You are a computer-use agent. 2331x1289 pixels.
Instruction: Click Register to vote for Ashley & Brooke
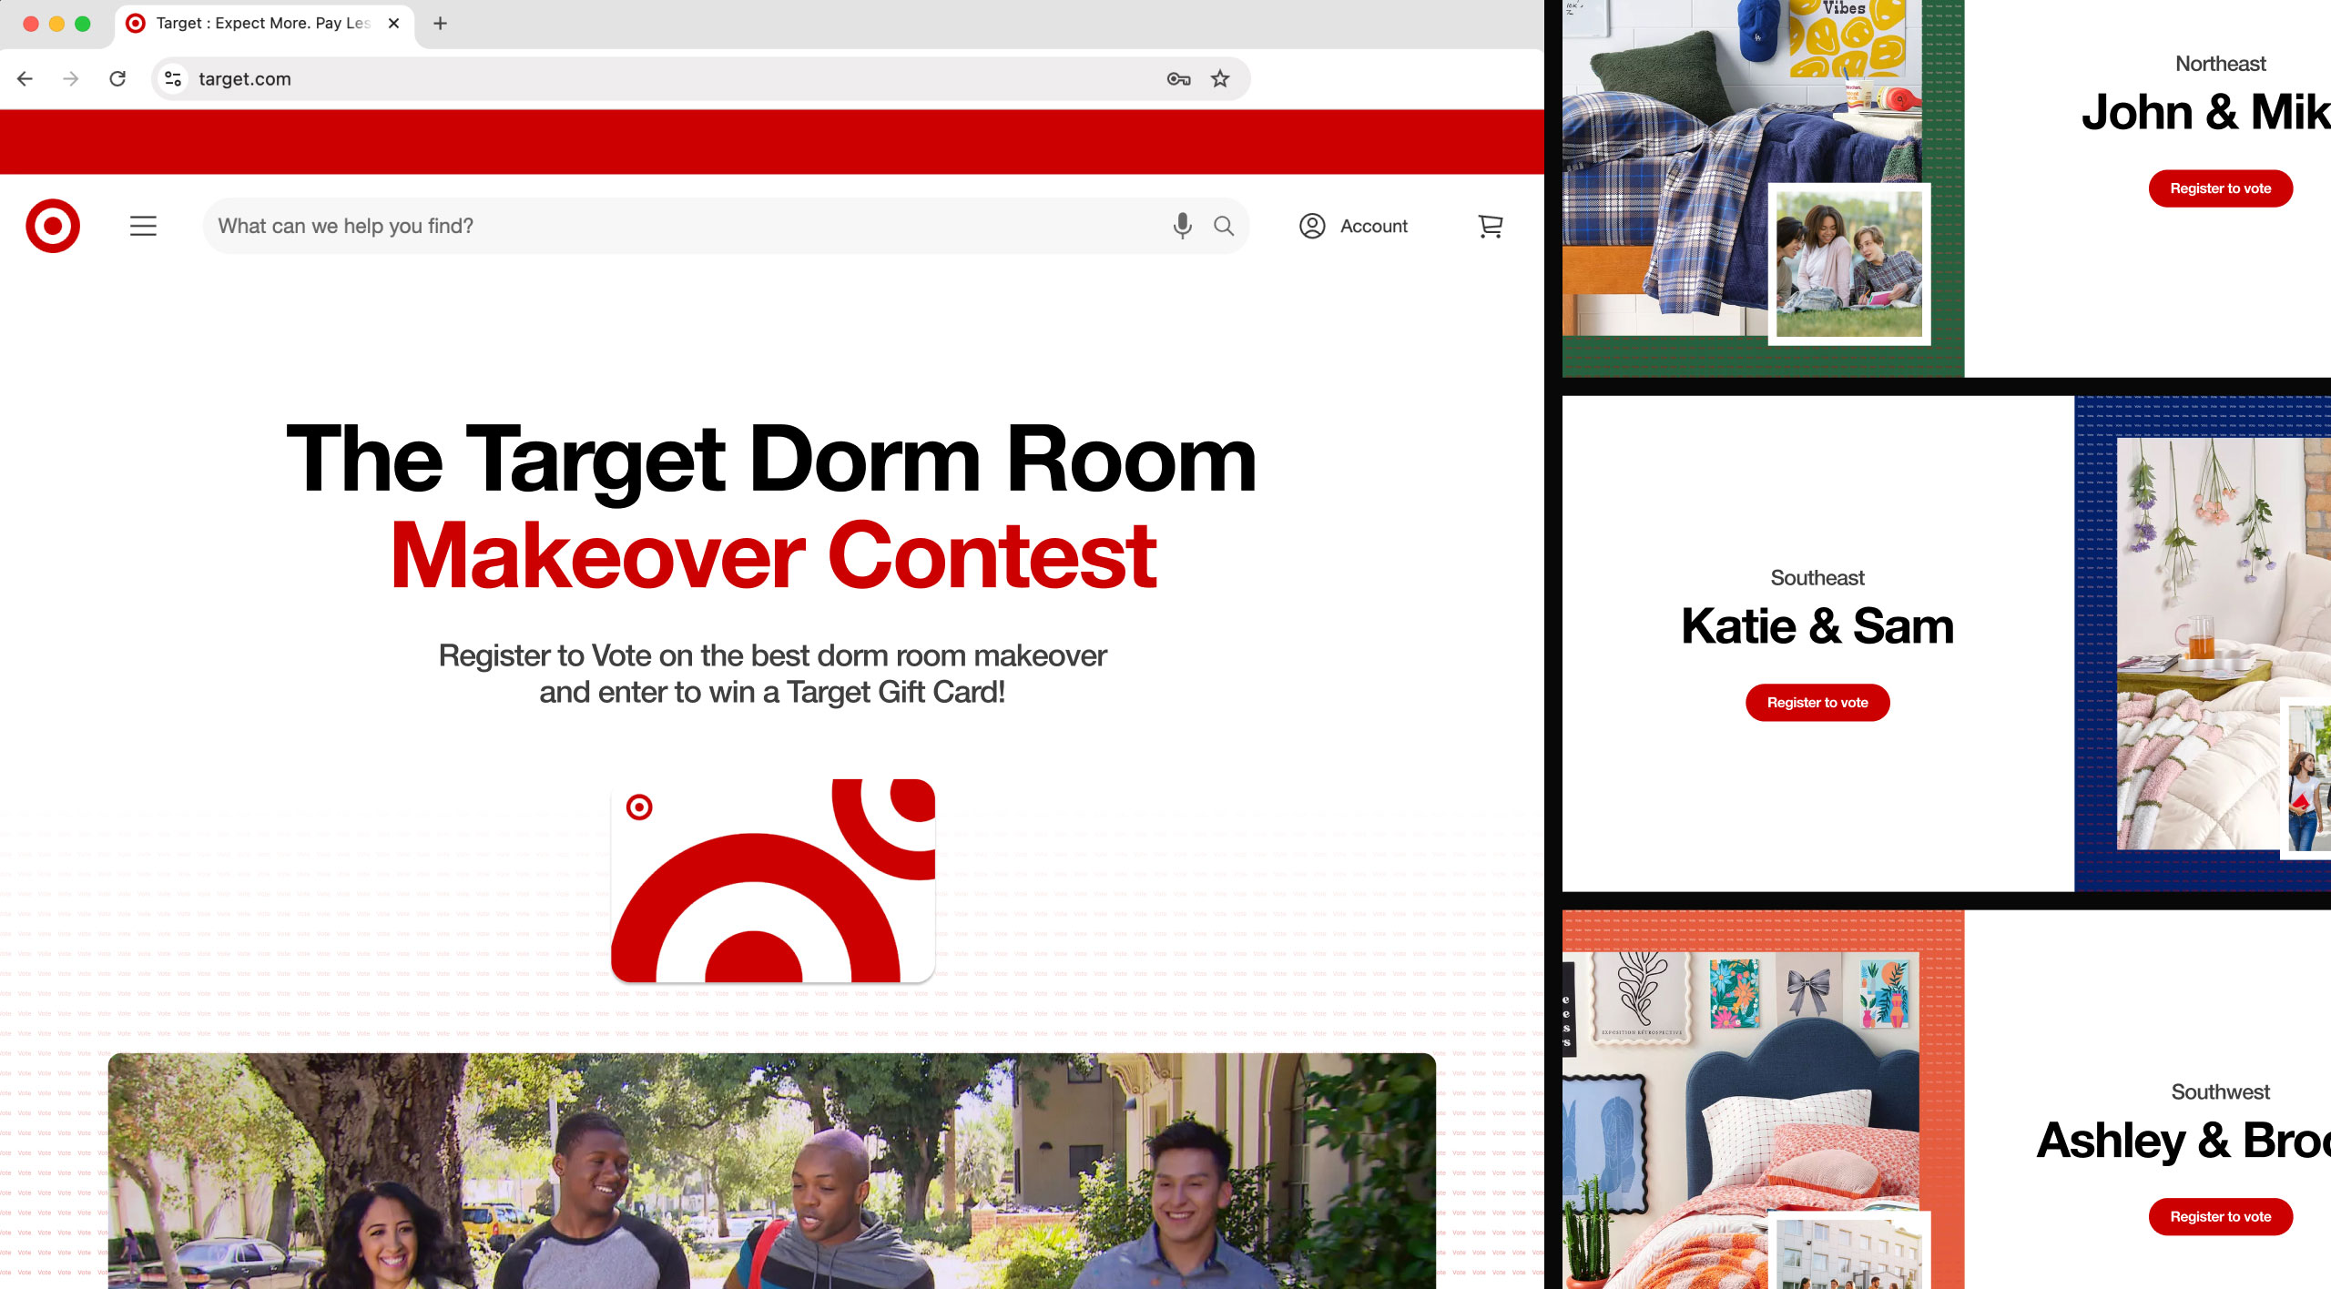2220,1217
